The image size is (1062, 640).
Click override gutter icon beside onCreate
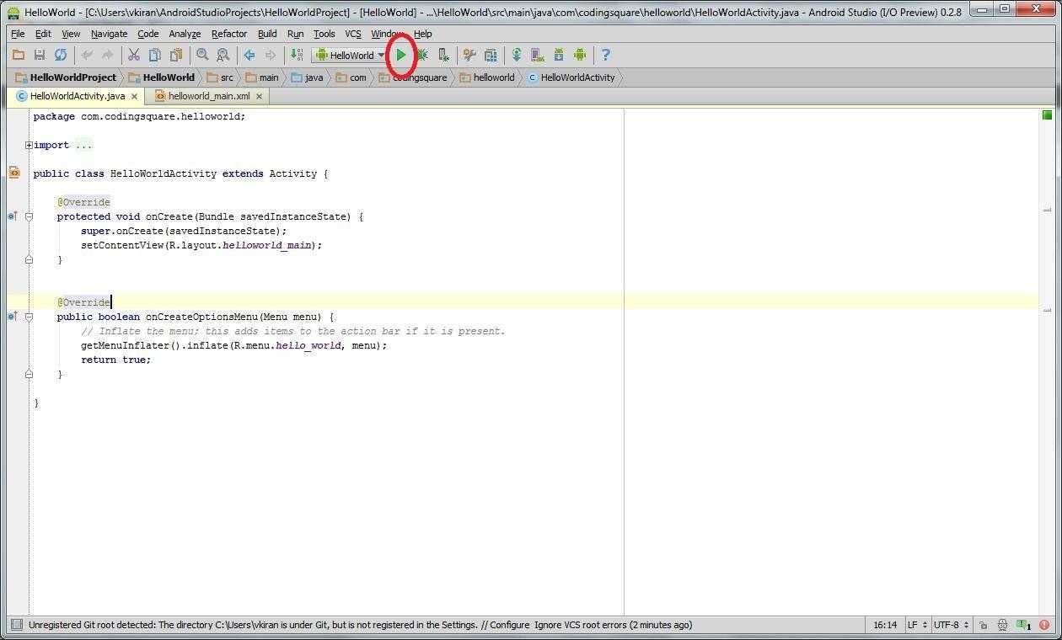point(13,216)
